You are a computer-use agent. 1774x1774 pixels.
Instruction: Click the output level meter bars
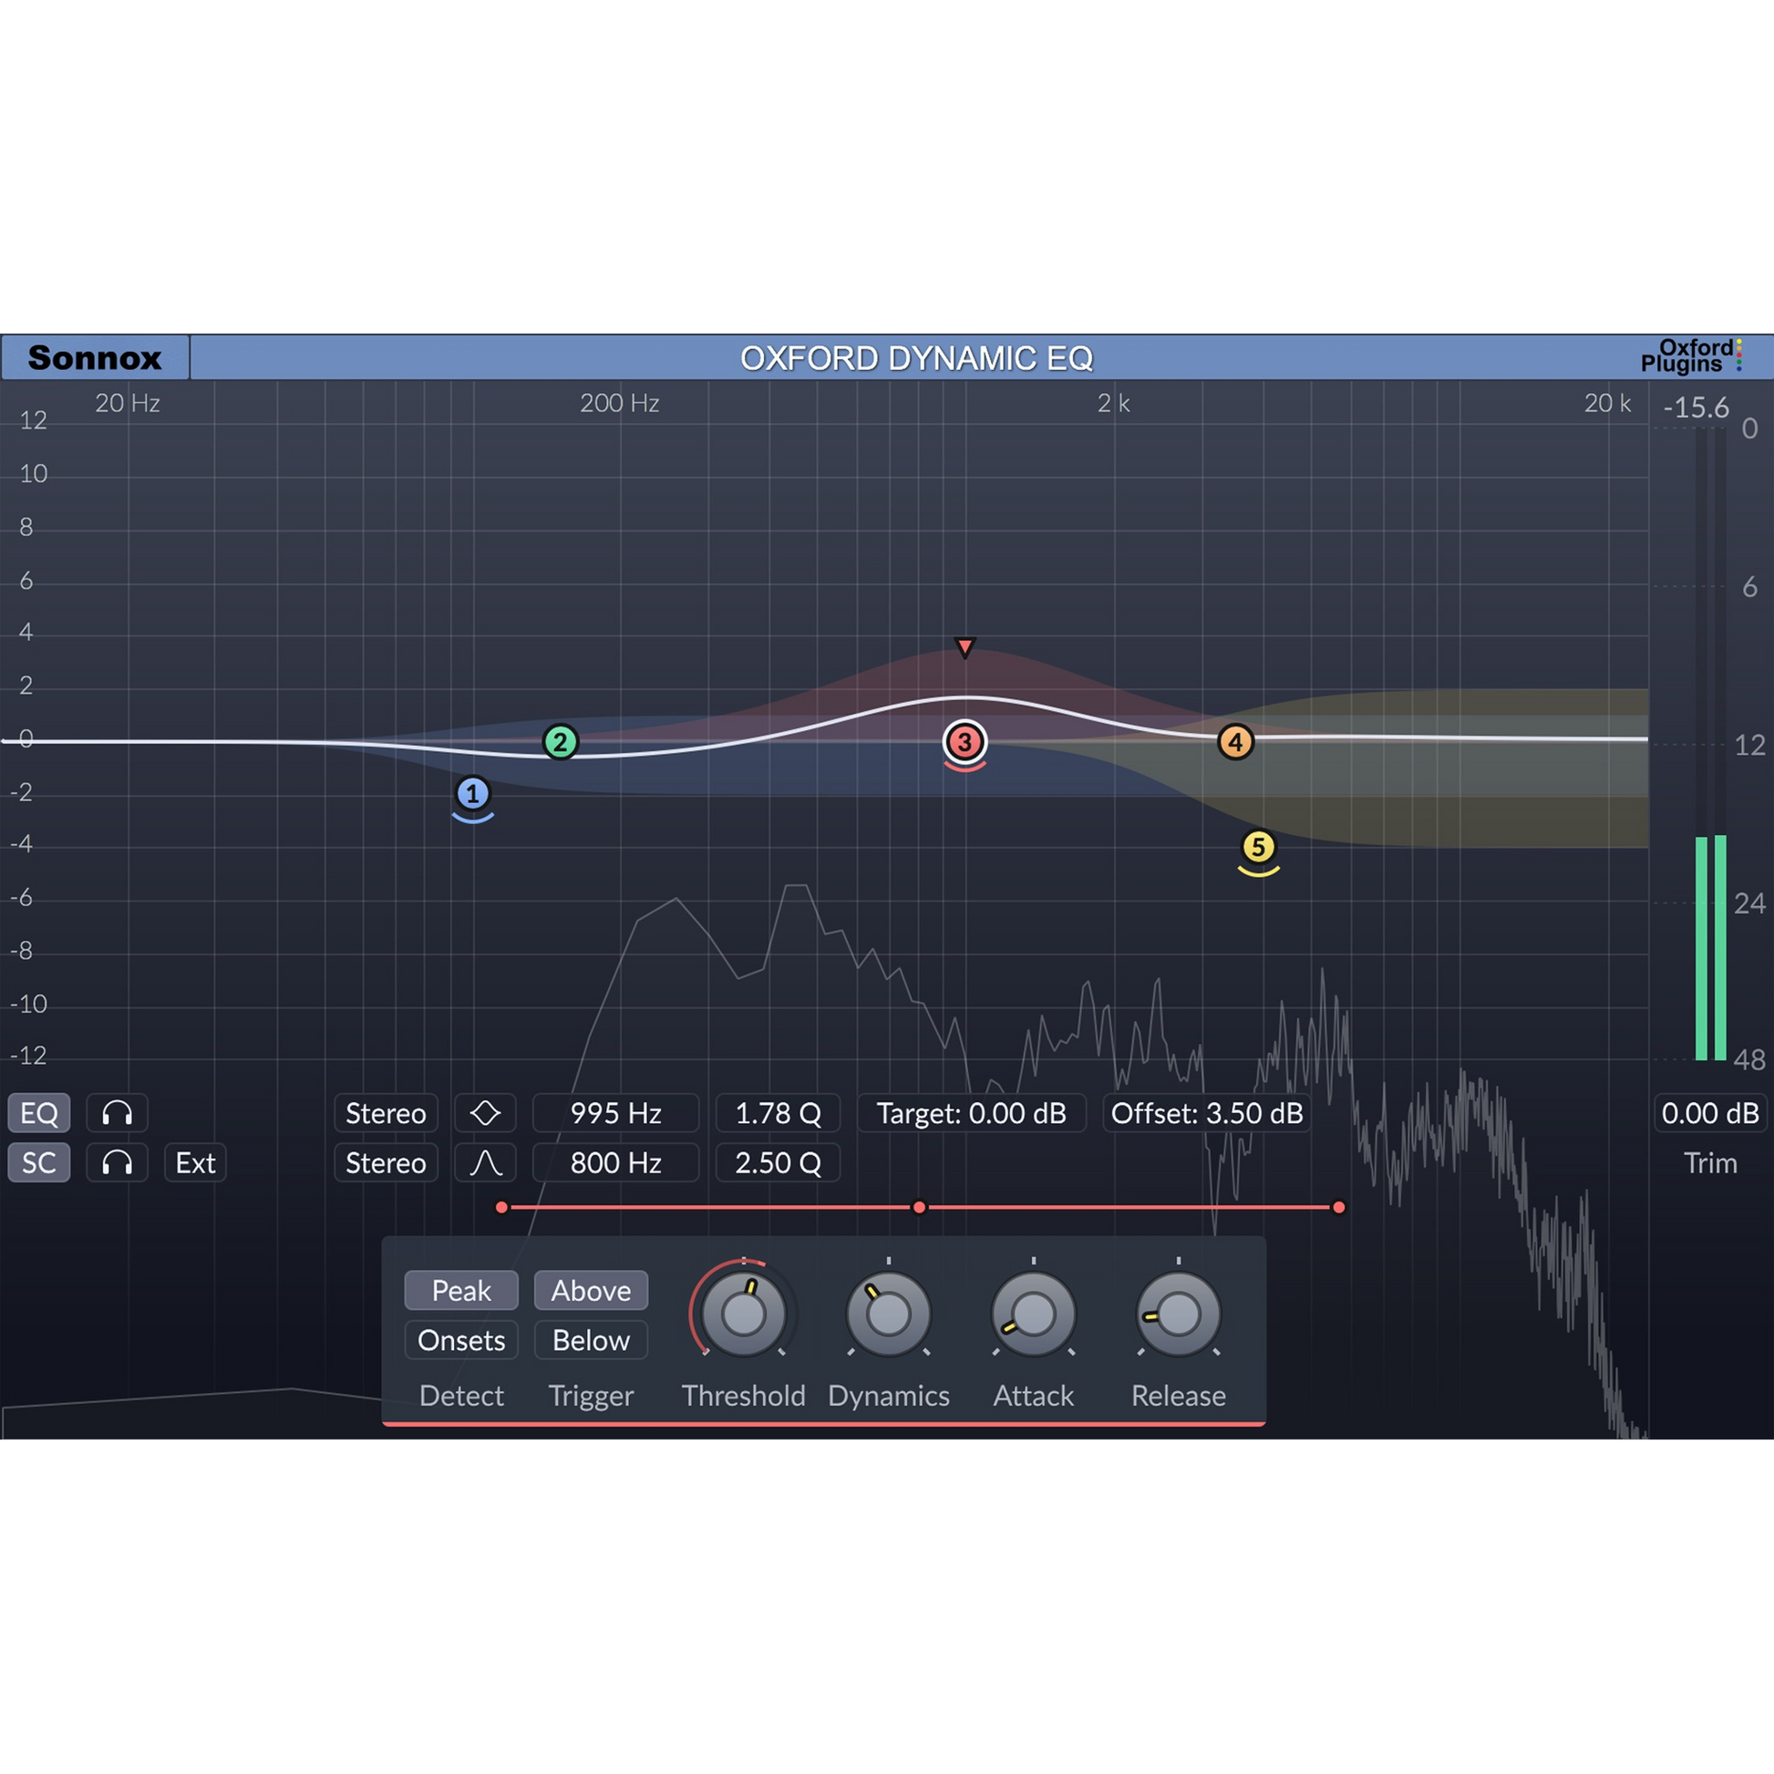point(1709,744)
